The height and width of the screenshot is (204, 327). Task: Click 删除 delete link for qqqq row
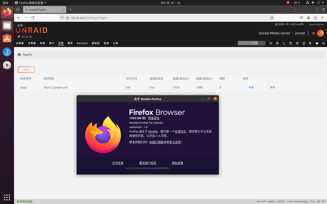tap(272, 87)
